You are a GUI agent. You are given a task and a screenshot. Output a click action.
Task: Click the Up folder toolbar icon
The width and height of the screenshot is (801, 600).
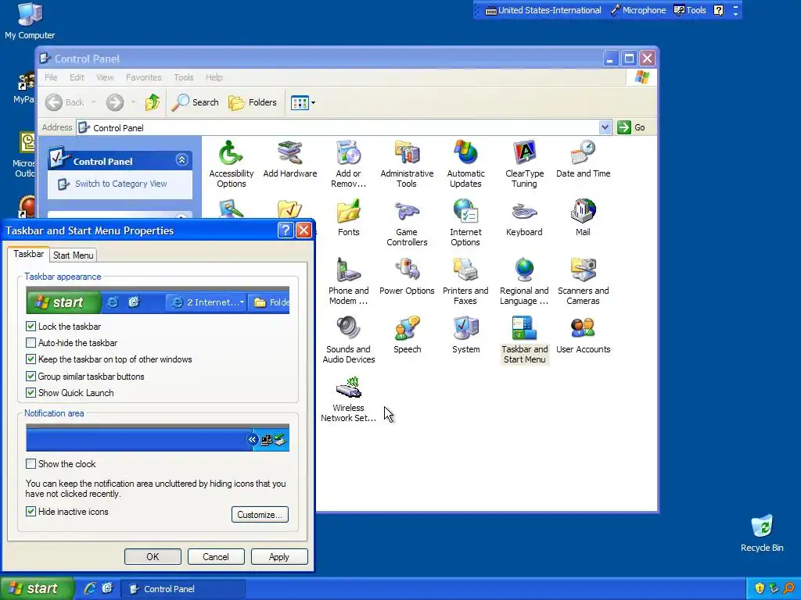[152, 102]
